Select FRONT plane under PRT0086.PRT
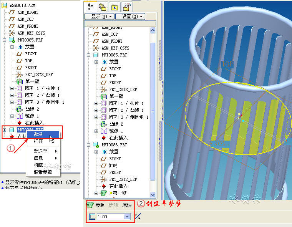This screenshot has height=227, width=292. (x=115, y=172)
